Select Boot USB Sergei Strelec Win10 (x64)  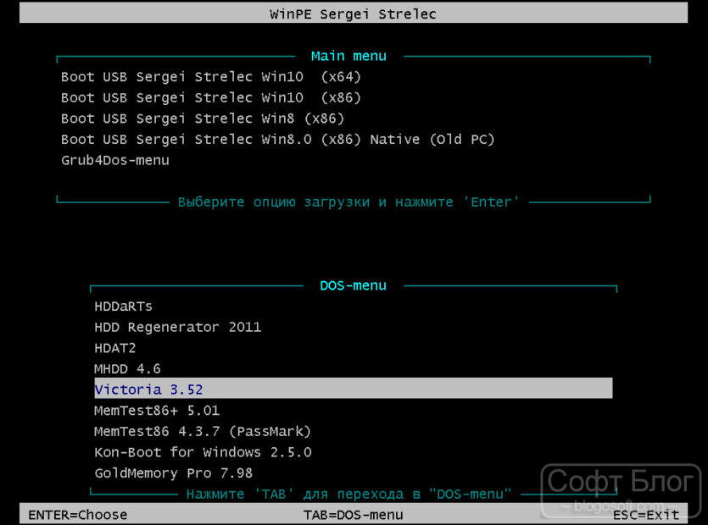point(211,77)
